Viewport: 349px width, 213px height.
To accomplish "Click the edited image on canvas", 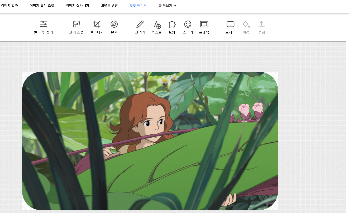I will pos(150,141).
